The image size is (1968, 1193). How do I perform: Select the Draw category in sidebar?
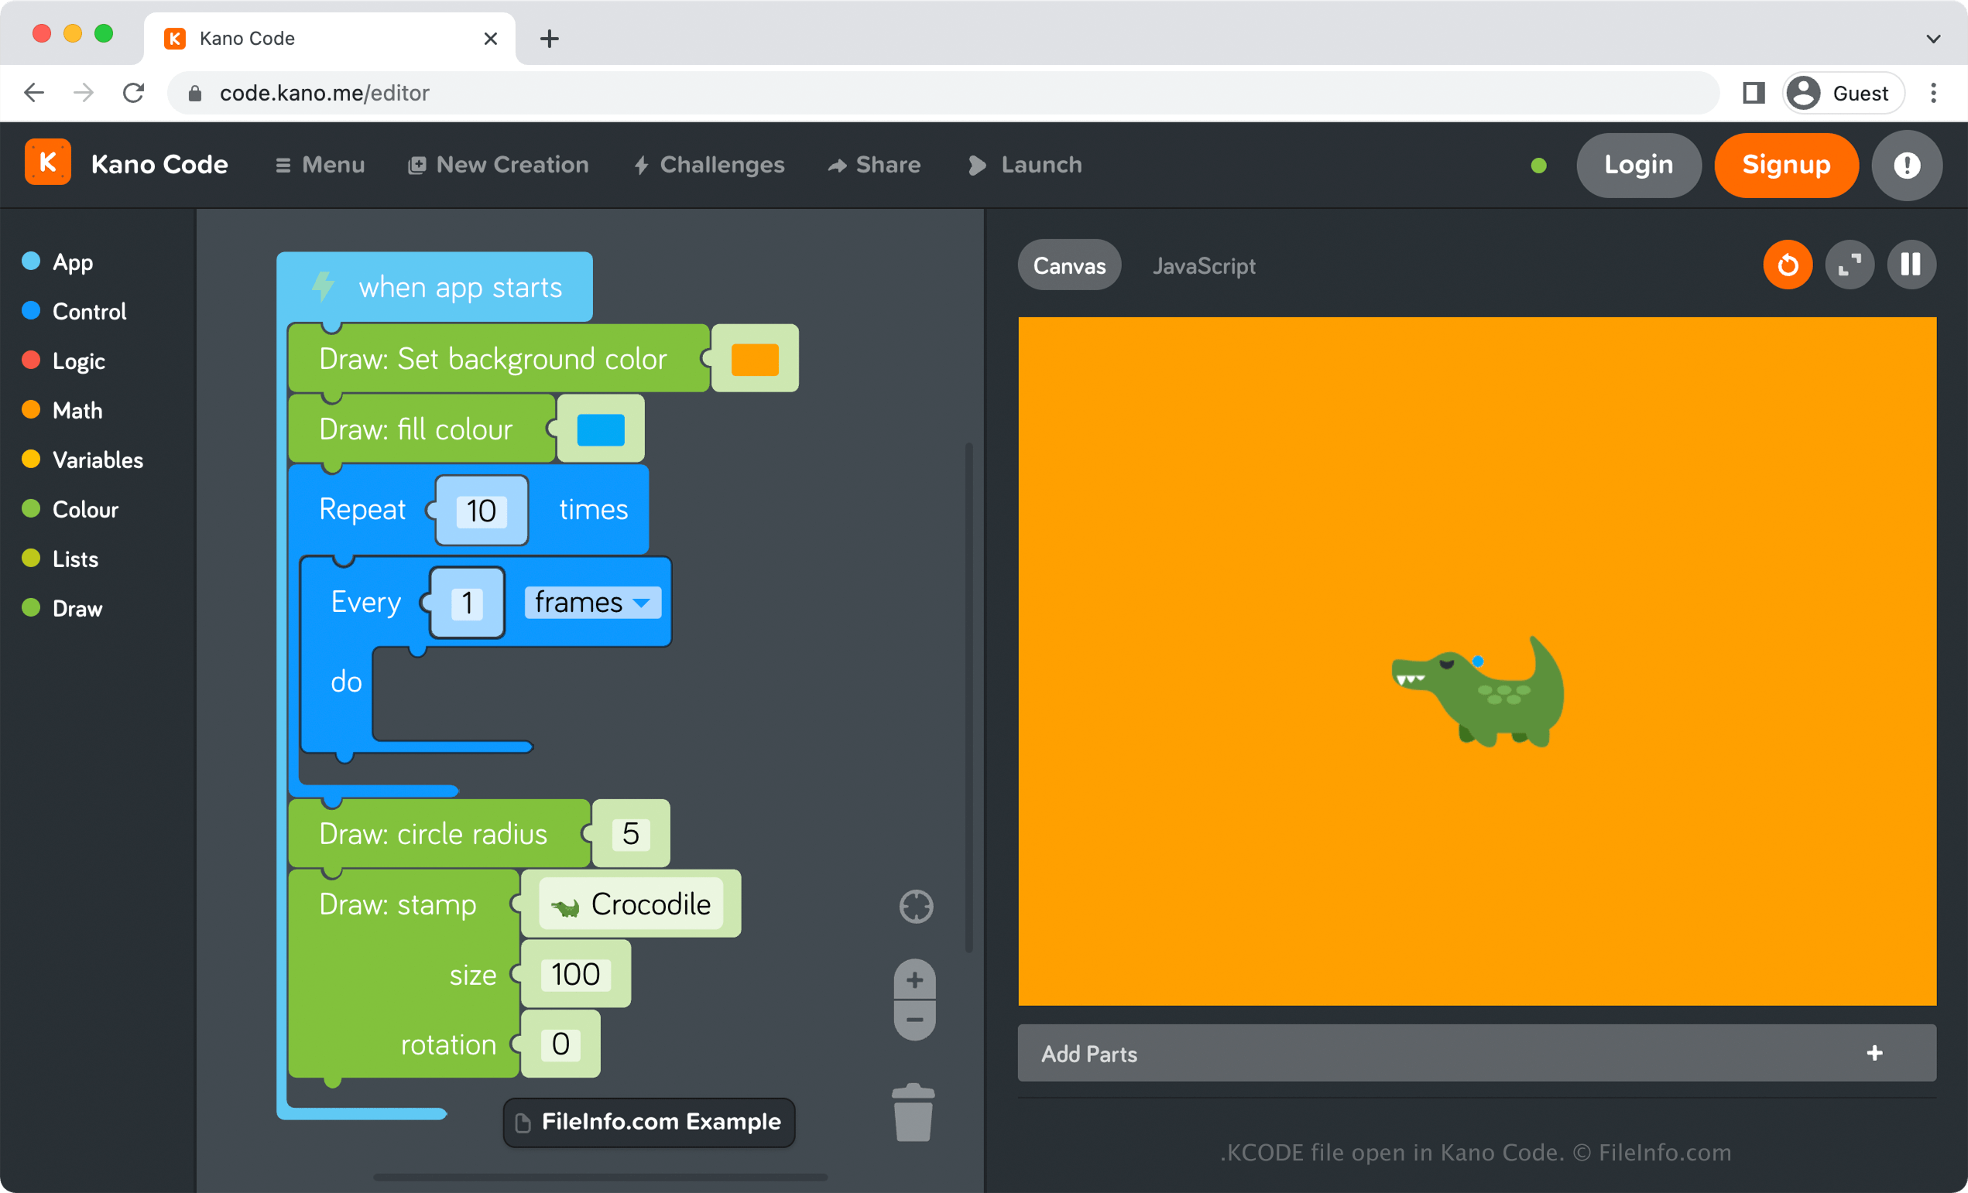77,608
